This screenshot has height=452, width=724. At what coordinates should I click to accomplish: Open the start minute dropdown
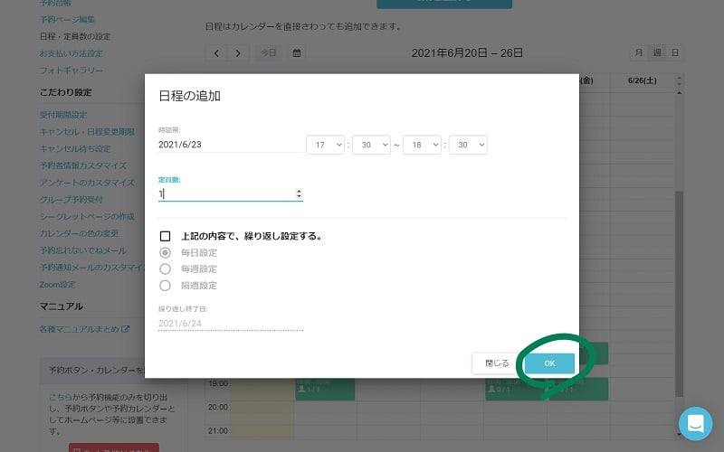pyautogui.click(x=371, y=145)
